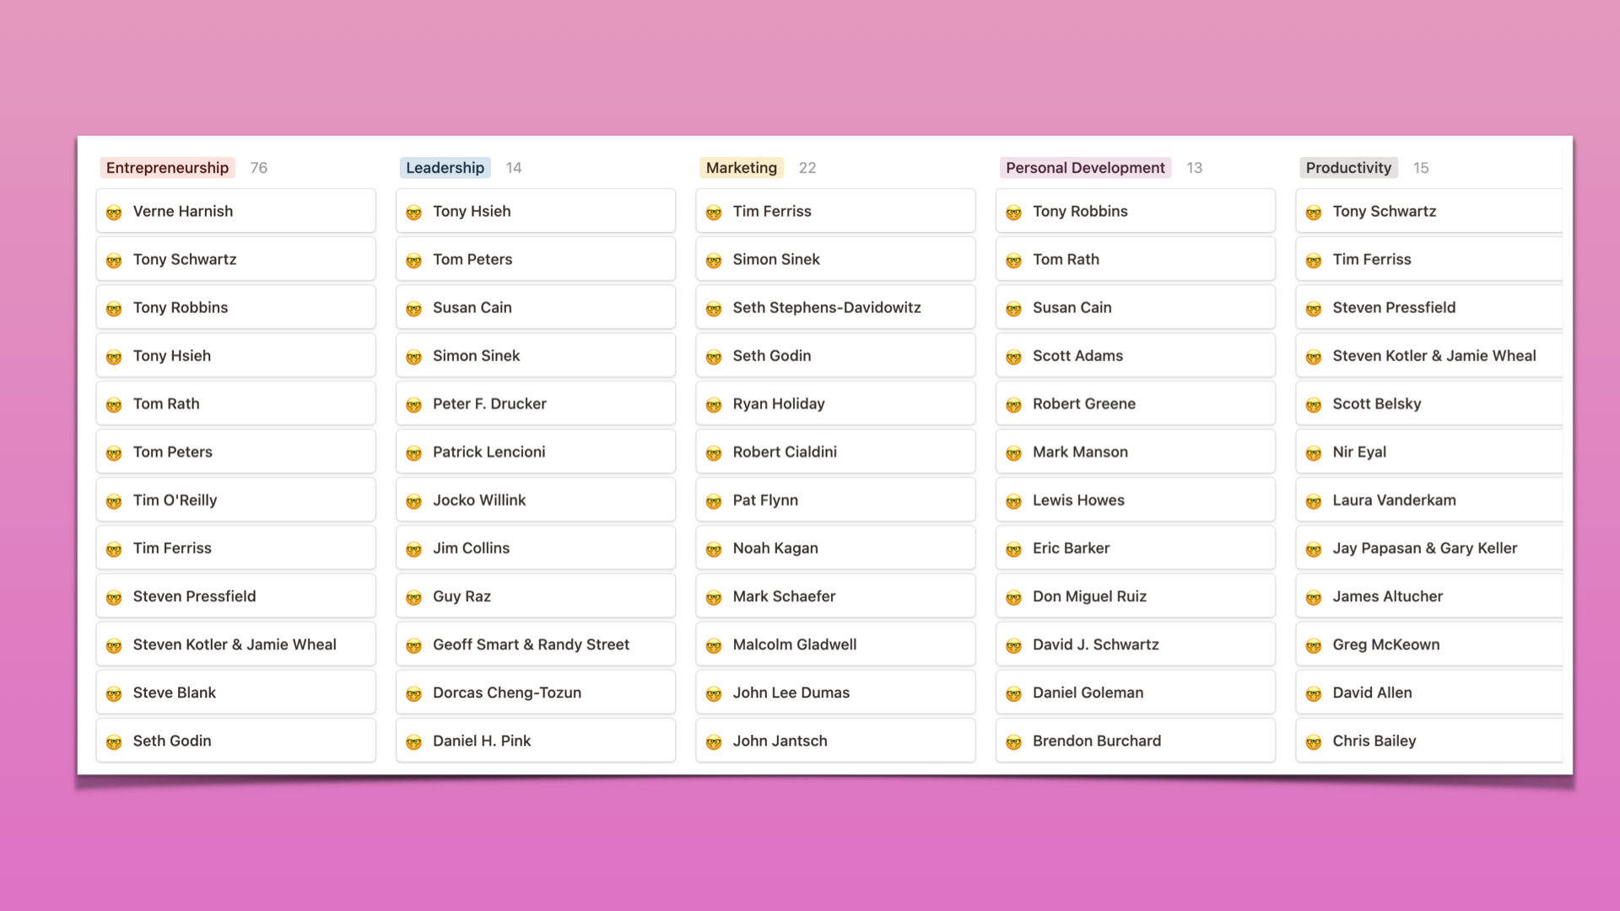Click the emoji icon beside Greg McKeown

1314,645
